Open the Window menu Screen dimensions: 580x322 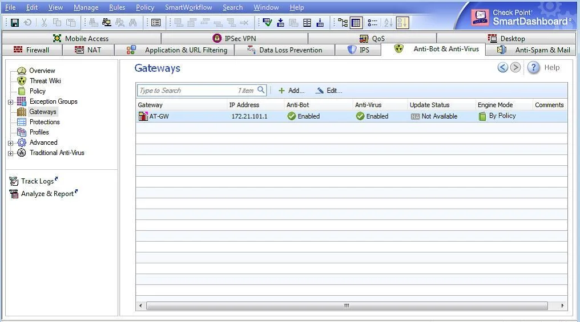267,7
